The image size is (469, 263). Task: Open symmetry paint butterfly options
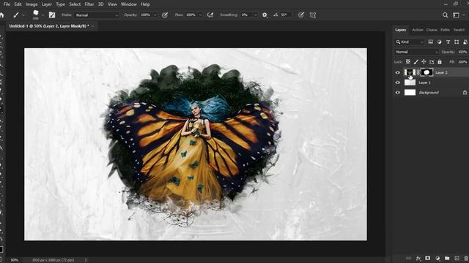click(x=313, y=15)
